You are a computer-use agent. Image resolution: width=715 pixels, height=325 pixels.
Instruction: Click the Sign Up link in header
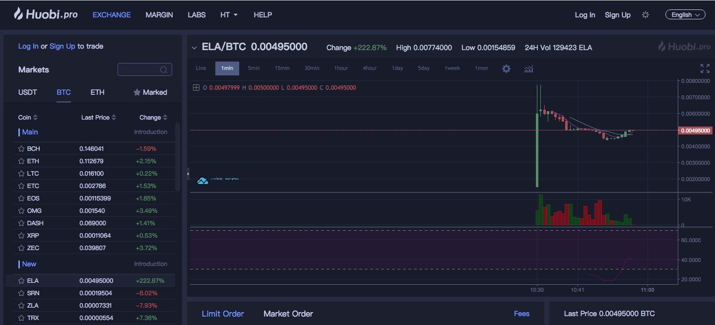(x=617, y=15)
